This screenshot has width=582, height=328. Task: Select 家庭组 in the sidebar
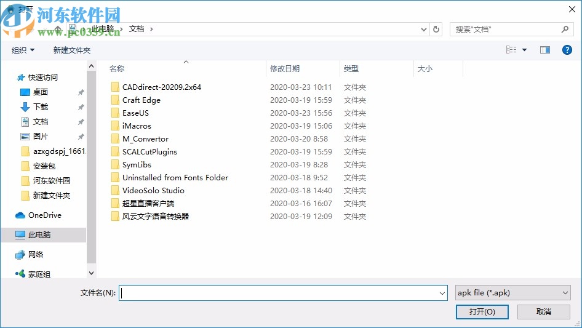pyautogui.click(x=39, y=274)
